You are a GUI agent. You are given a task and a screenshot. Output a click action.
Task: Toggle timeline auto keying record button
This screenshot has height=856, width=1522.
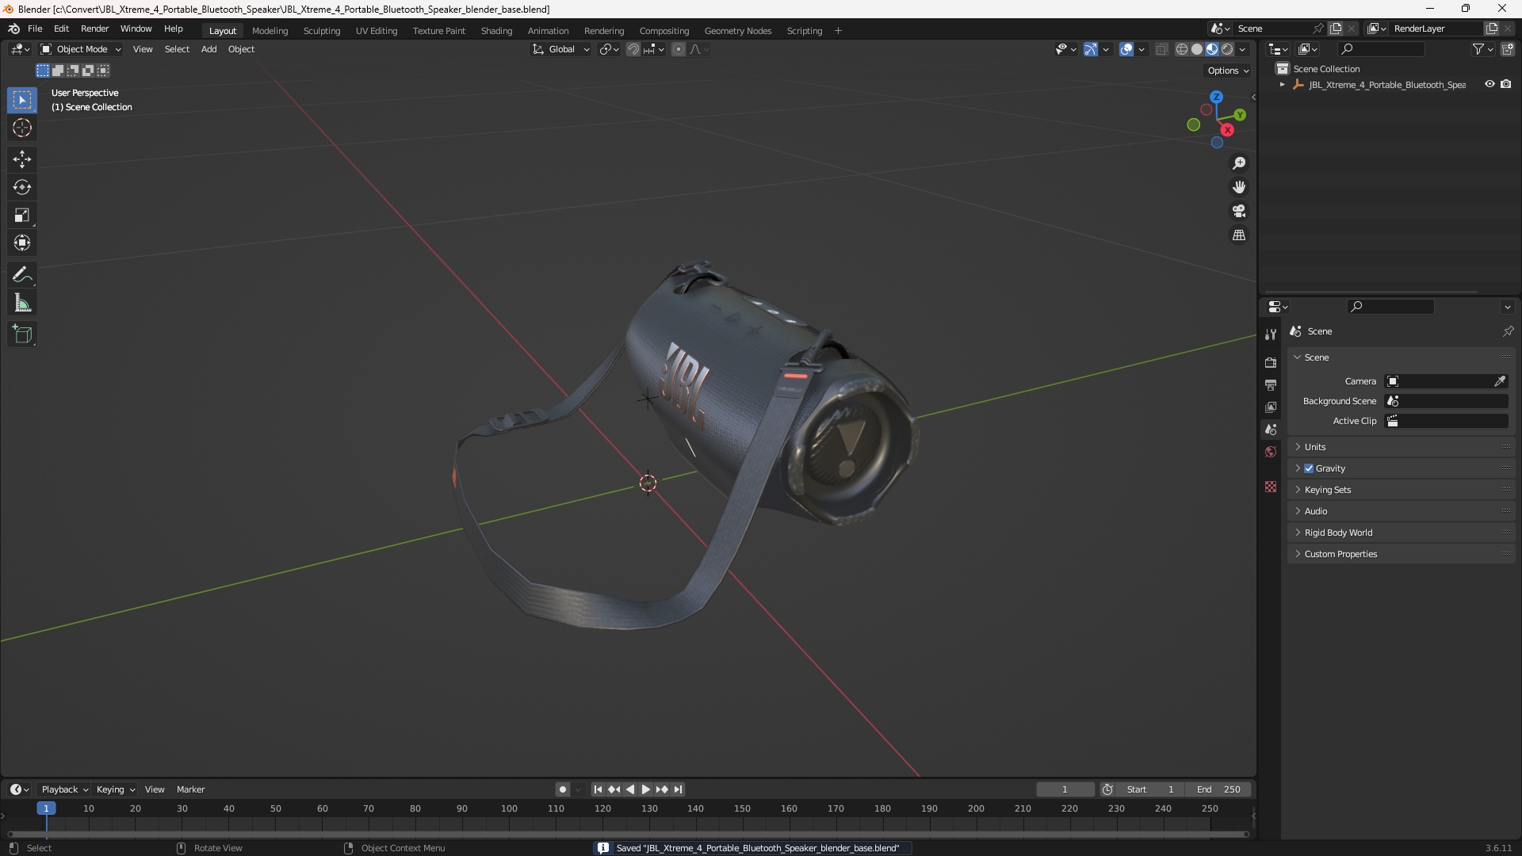point(563,789)
